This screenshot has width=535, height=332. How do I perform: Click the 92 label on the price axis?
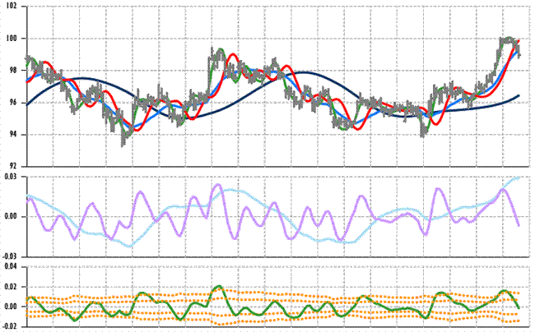tap(13, 166)
